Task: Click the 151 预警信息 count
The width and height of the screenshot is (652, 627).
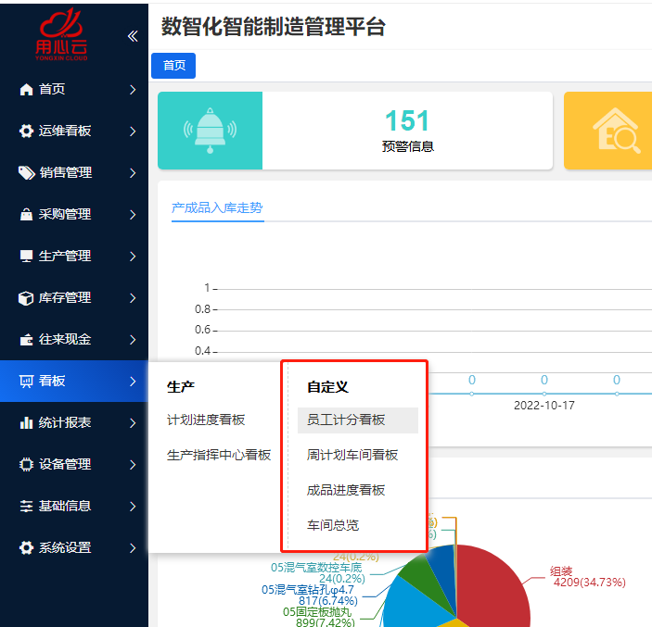Action: point(407,130)
